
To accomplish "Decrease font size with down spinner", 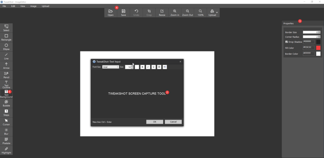I will [132, 68].
